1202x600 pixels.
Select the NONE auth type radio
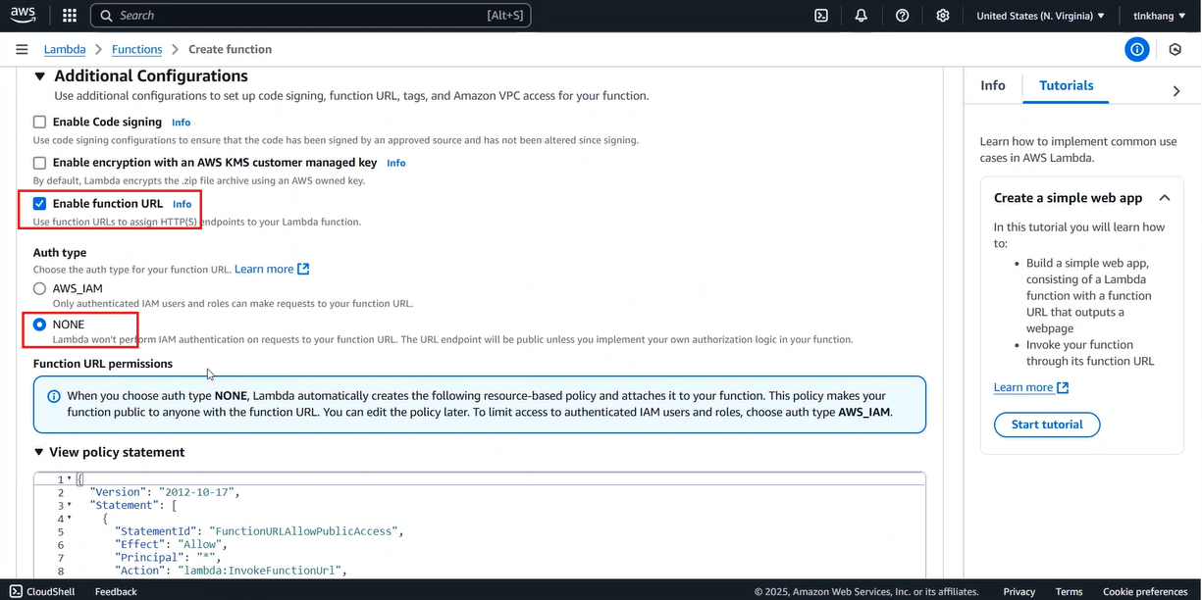(40, 325)
